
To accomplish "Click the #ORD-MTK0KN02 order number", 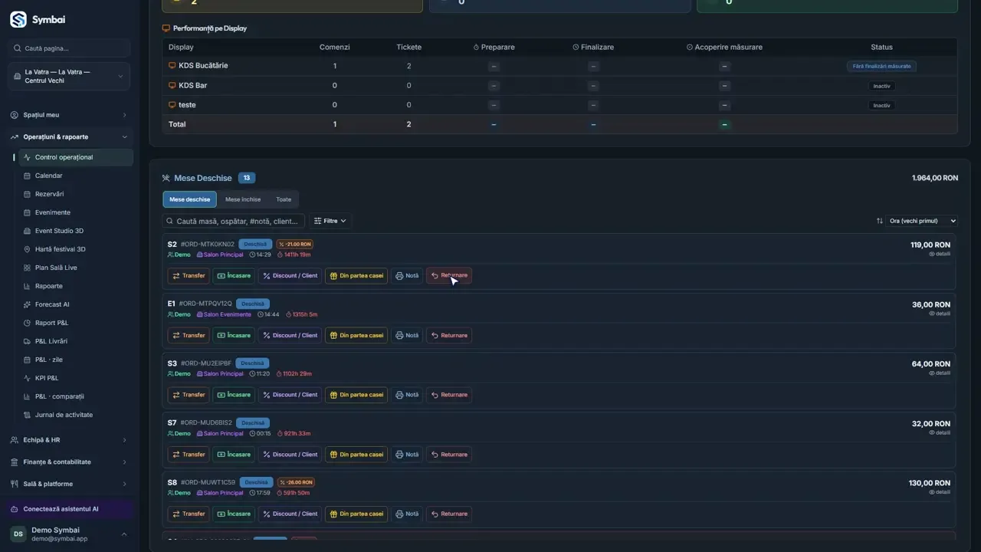I will coord(208,245).
